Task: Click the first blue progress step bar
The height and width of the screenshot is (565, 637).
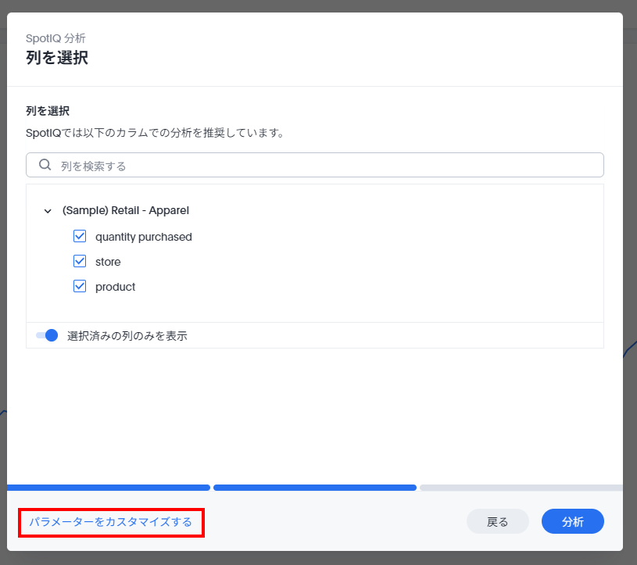Action: pos(109,488)
